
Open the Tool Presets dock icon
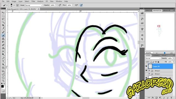point(142,45)
